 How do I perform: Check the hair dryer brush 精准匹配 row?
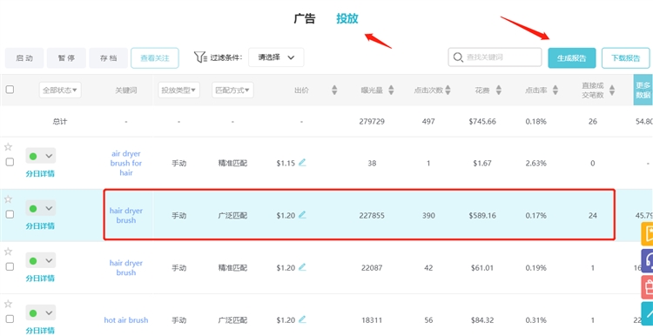10,266
